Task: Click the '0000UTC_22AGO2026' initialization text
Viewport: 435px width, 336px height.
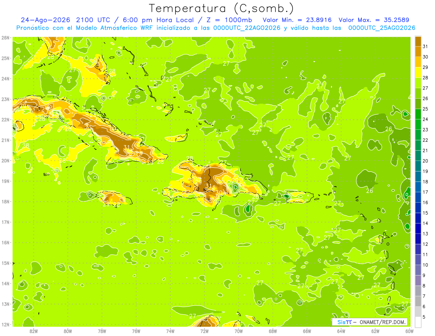Action: (247, 28)
